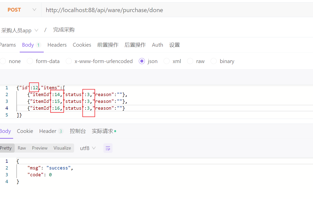
Task: Click the closing brace on response line 4
Action: (18, 182)
